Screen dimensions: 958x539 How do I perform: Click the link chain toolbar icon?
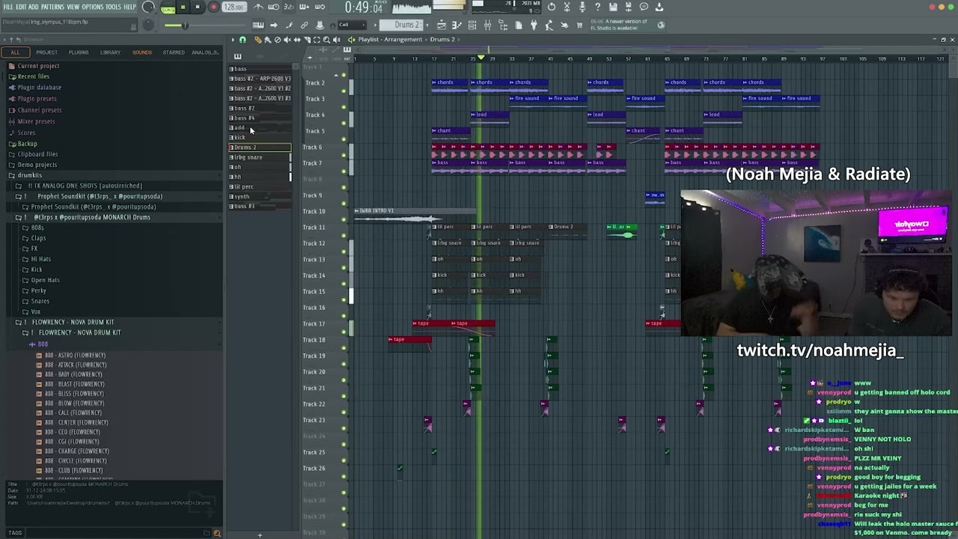(305, 25)
